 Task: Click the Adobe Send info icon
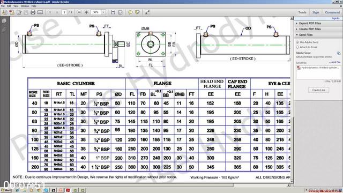[339, 53]
